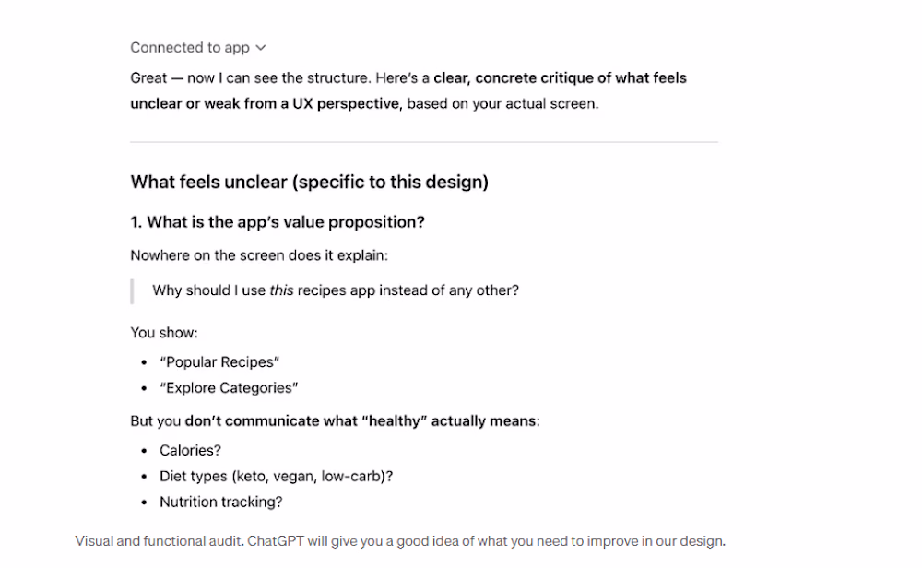Viewport: 922px width, 568px height.
Task: Click the heading "What feels unclear"
Action: pos(309,182)
